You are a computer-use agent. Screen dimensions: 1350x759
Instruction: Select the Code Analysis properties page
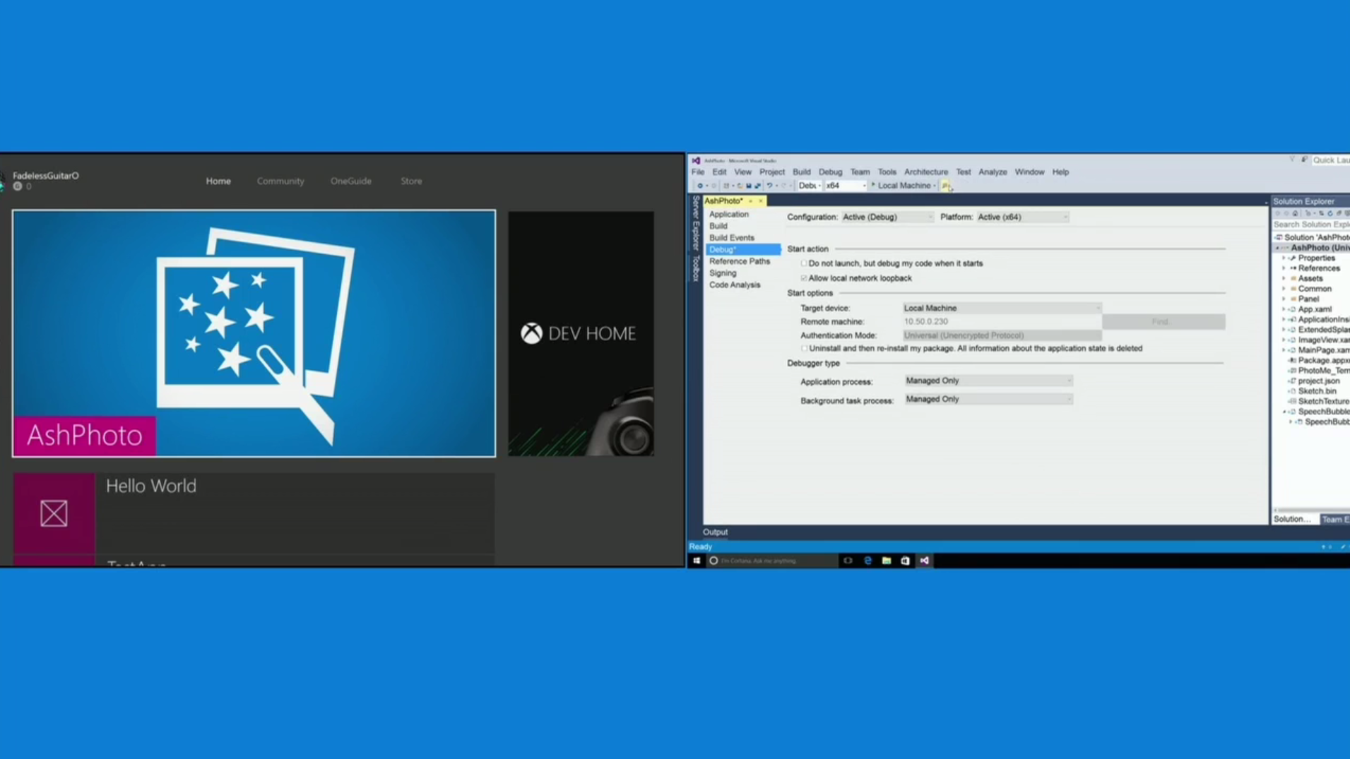pyautogui.click(x=735, y=285)
